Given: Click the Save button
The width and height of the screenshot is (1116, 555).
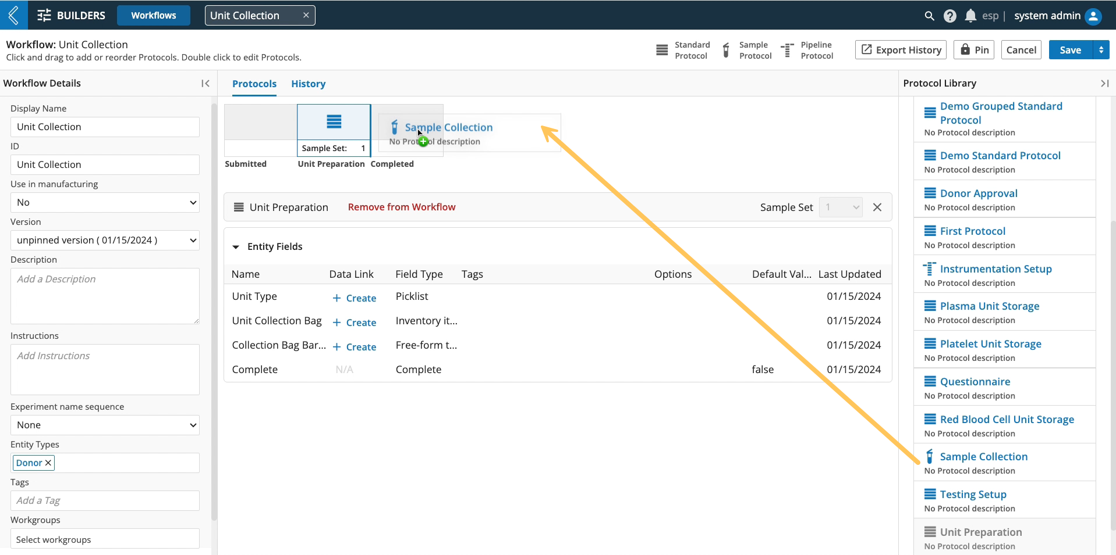Looking at the screenshot, I should click(1071, 50).
